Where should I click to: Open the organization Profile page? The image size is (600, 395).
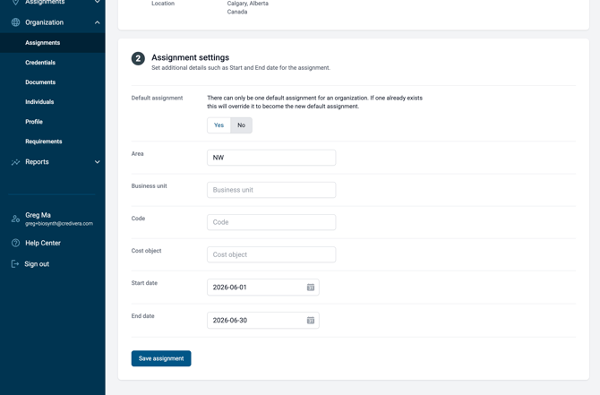click(x=34, y=121)
